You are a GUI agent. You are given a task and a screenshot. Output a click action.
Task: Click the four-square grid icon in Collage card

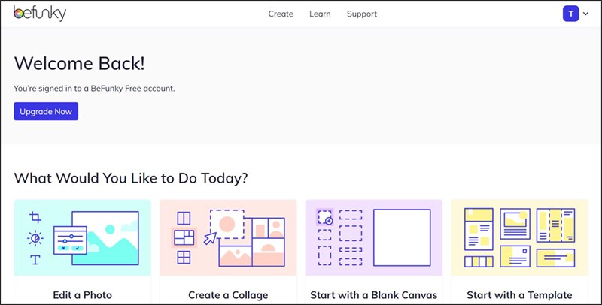184,257
